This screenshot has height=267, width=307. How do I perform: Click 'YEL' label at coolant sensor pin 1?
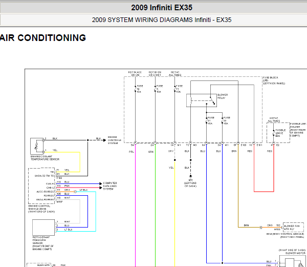pyautogui.click(x=55, y=150)
